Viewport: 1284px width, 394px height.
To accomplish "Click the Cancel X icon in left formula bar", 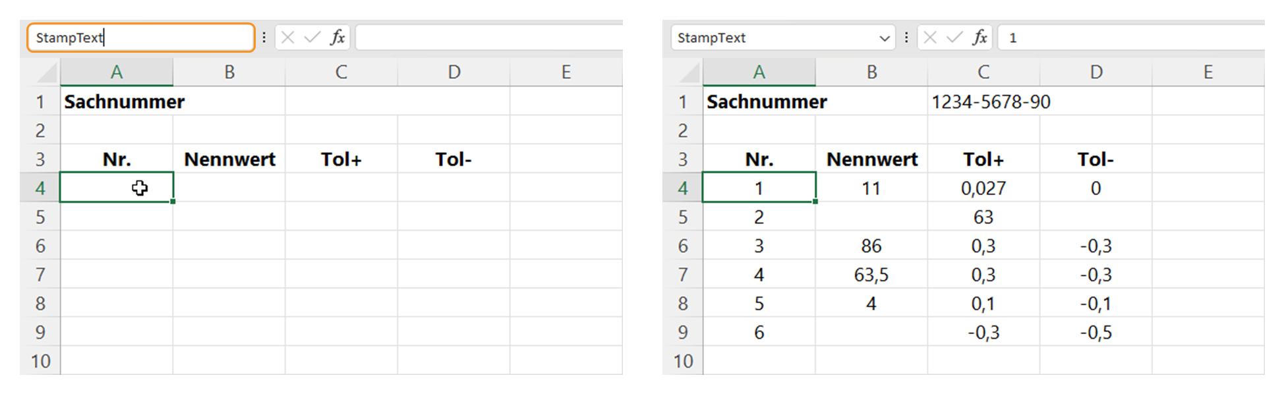I will 288,38.
